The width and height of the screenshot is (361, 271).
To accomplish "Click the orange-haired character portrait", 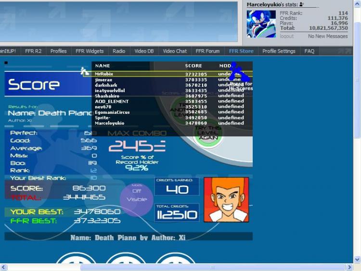I will 226,200.
